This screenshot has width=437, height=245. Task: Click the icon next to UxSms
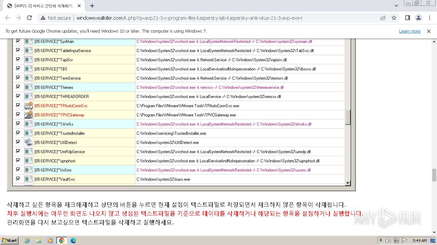[x=28, y=170]
